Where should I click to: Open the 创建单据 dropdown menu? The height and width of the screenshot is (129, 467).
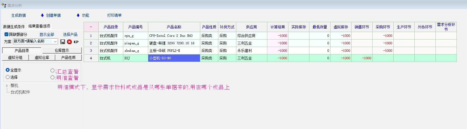[x=51, y=15]
